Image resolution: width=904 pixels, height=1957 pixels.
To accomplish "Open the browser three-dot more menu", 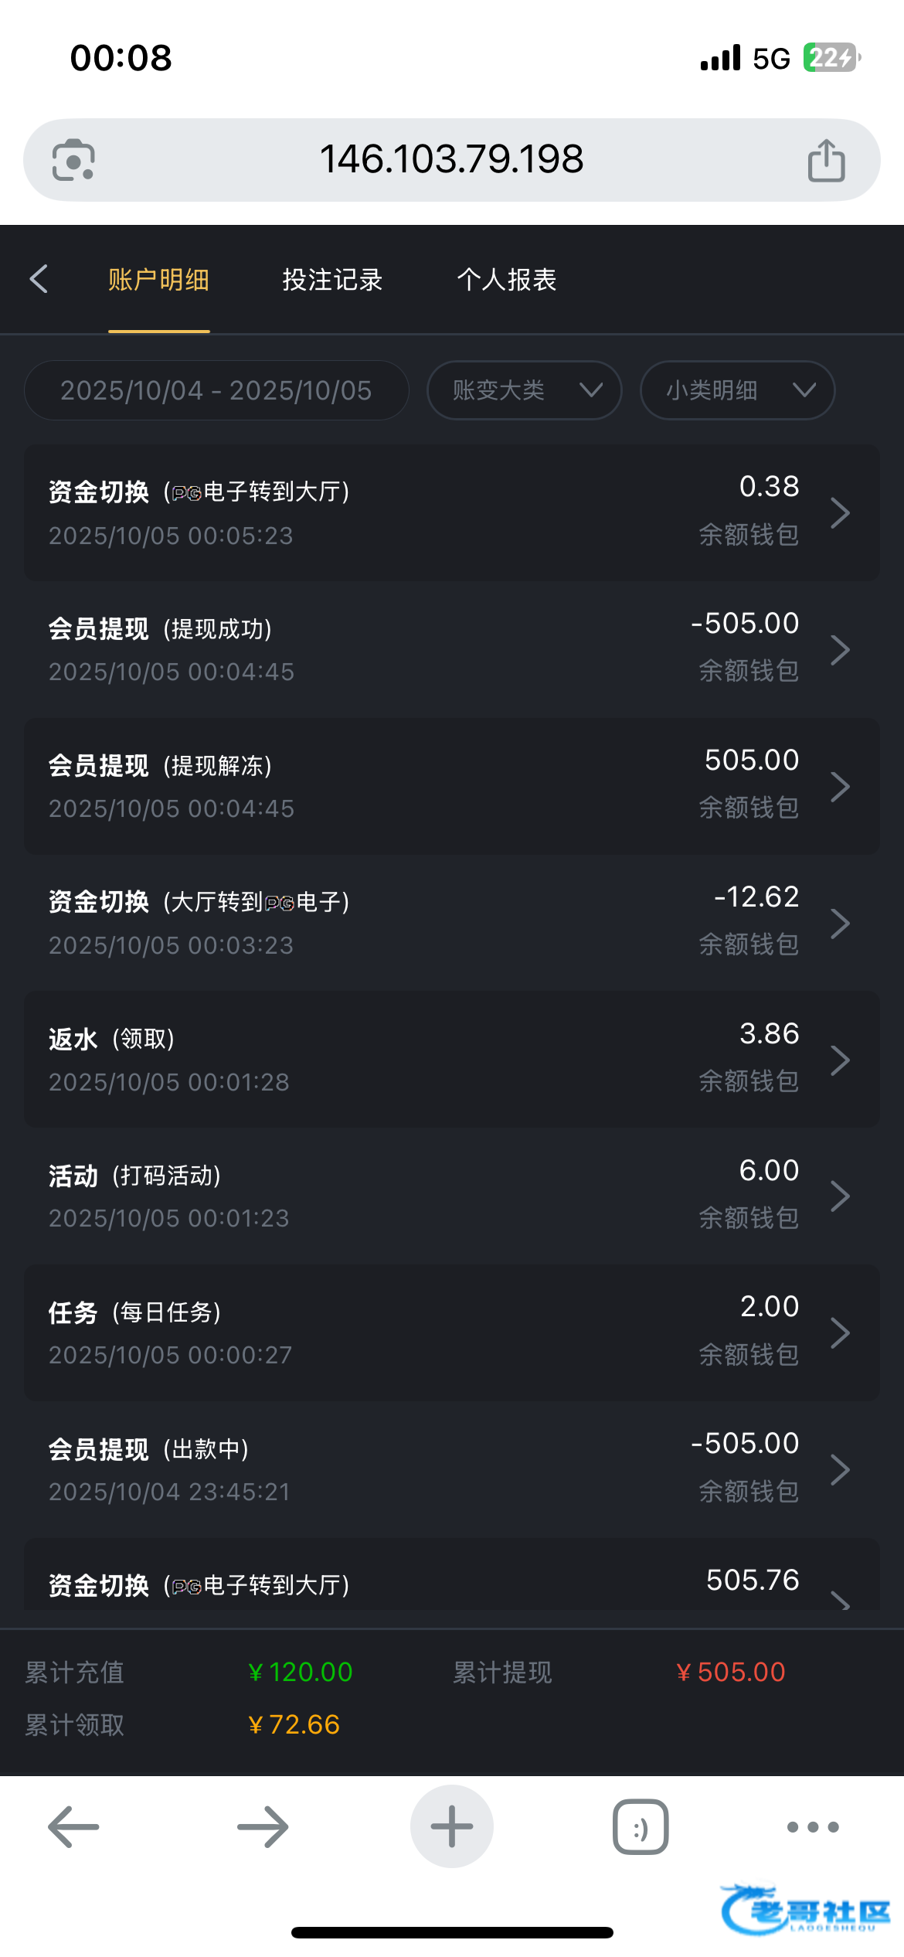I will click(x=813, y=1826).
